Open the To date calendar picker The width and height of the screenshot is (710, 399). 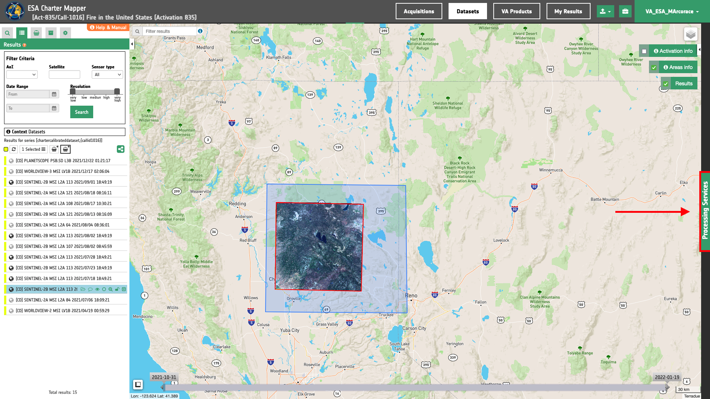[x=54, y=108]
